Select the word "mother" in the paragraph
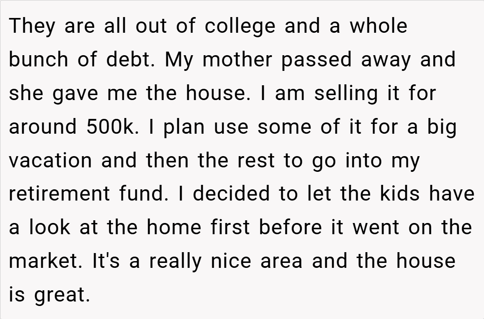The height and width of the screenshot is (319, 484). click(x=237, y=60)
